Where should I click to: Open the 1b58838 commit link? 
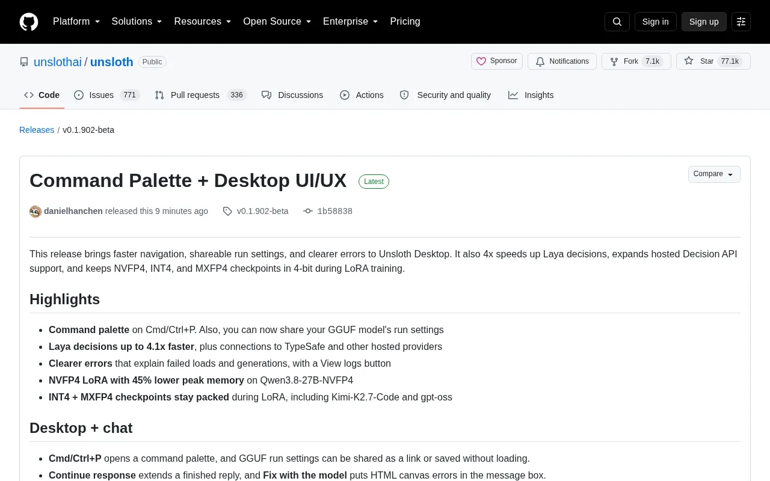point(335,211)
